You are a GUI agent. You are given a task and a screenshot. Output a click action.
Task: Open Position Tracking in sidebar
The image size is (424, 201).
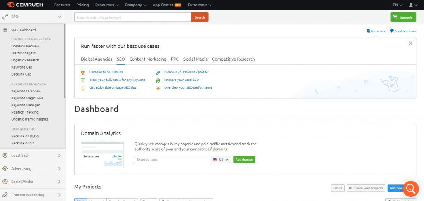point(24,112)
